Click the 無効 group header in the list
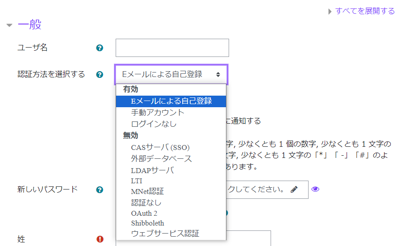 pos(130,135)
